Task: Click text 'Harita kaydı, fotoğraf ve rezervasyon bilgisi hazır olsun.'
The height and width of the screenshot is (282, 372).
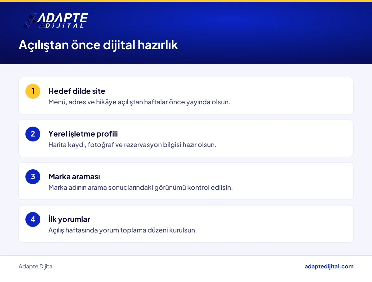Action: [x=132, y=145]
